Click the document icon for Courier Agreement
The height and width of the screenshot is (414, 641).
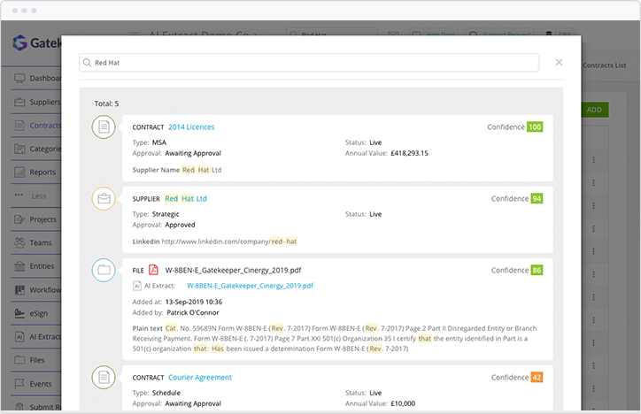pos(104,378)
